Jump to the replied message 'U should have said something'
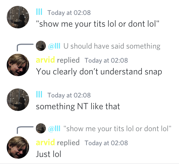 click(x=112, y=46)
